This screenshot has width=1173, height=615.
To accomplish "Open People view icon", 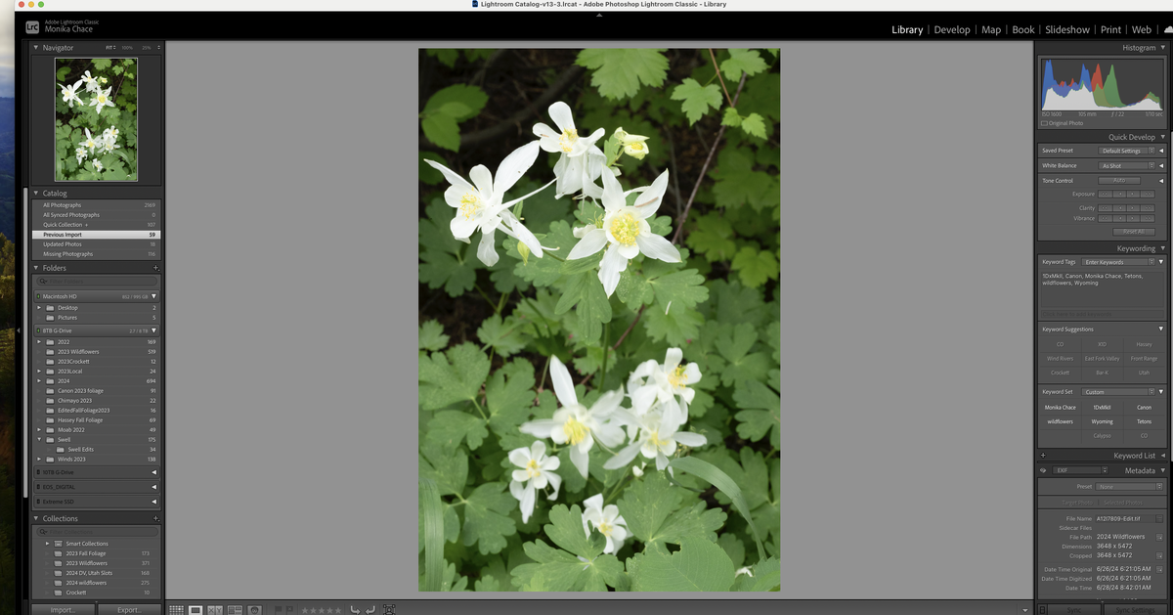I will [254, 609].
